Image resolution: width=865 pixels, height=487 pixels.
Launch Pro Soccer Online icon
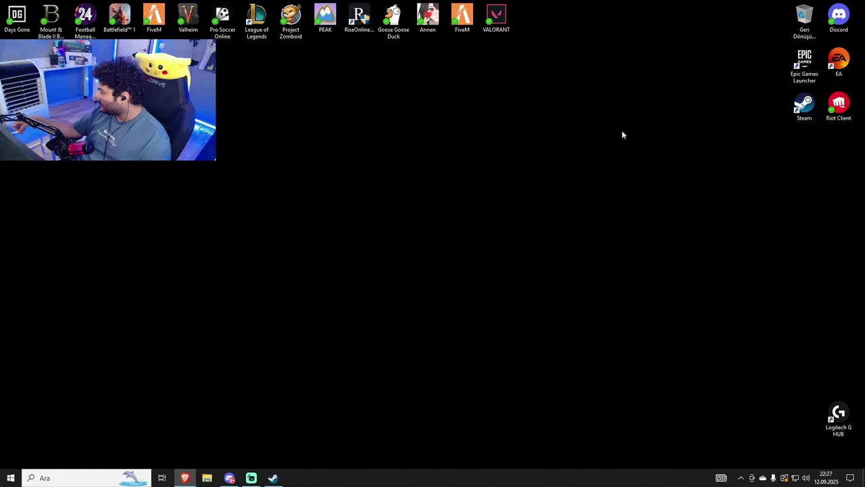point(222,22)
